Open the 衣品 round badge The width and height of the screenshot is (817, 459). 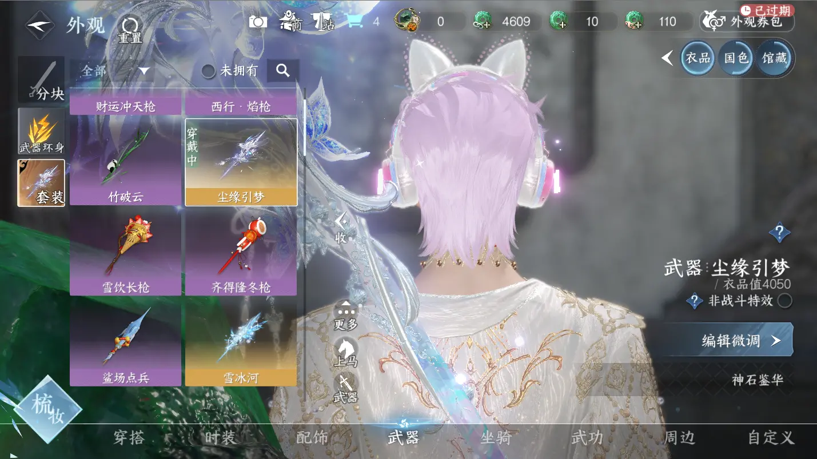698,58
